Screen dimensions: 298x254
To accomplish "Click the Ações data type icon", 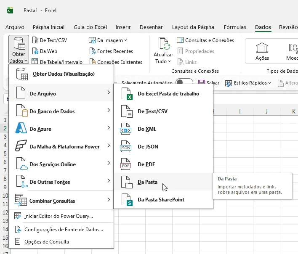I will point(262,51).
